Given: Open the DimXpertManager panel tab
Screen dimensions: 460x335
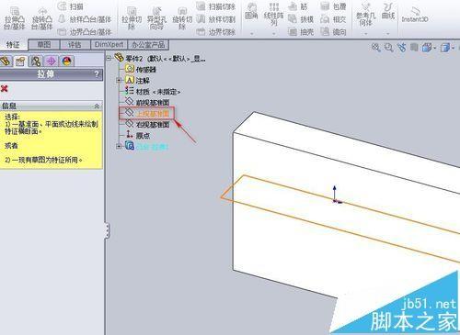Looking at the screenshot, I should pos(52,61).
